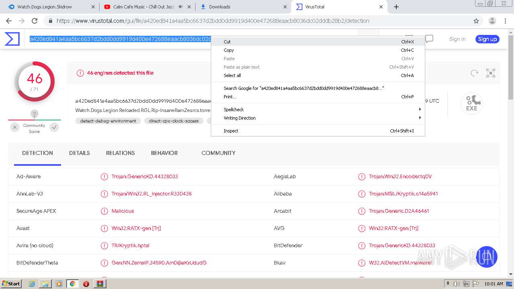
Task: Click the VirusTotal logo icon
Action: tap(12, 39)
